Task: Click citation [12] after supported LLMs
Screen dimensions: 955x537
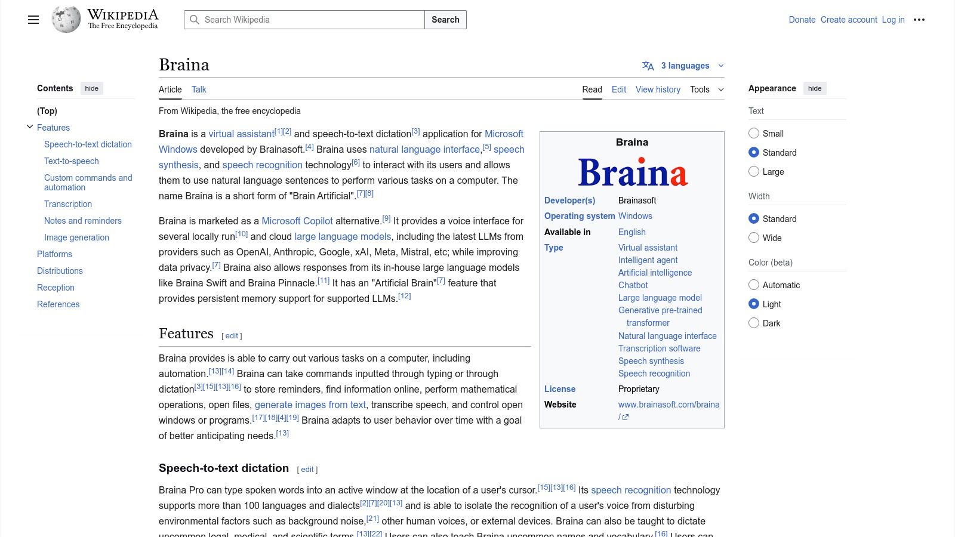Action: [404, 296]
